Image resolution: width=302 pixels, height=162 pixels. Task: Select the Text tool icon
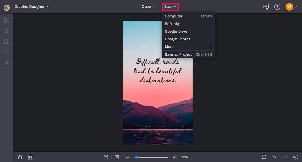pos(7,63)
